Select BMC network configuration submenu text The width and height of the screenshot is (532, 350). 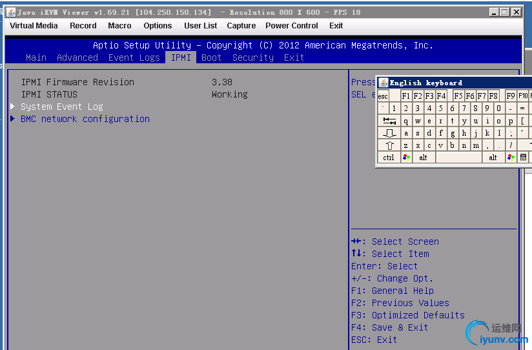85,119
